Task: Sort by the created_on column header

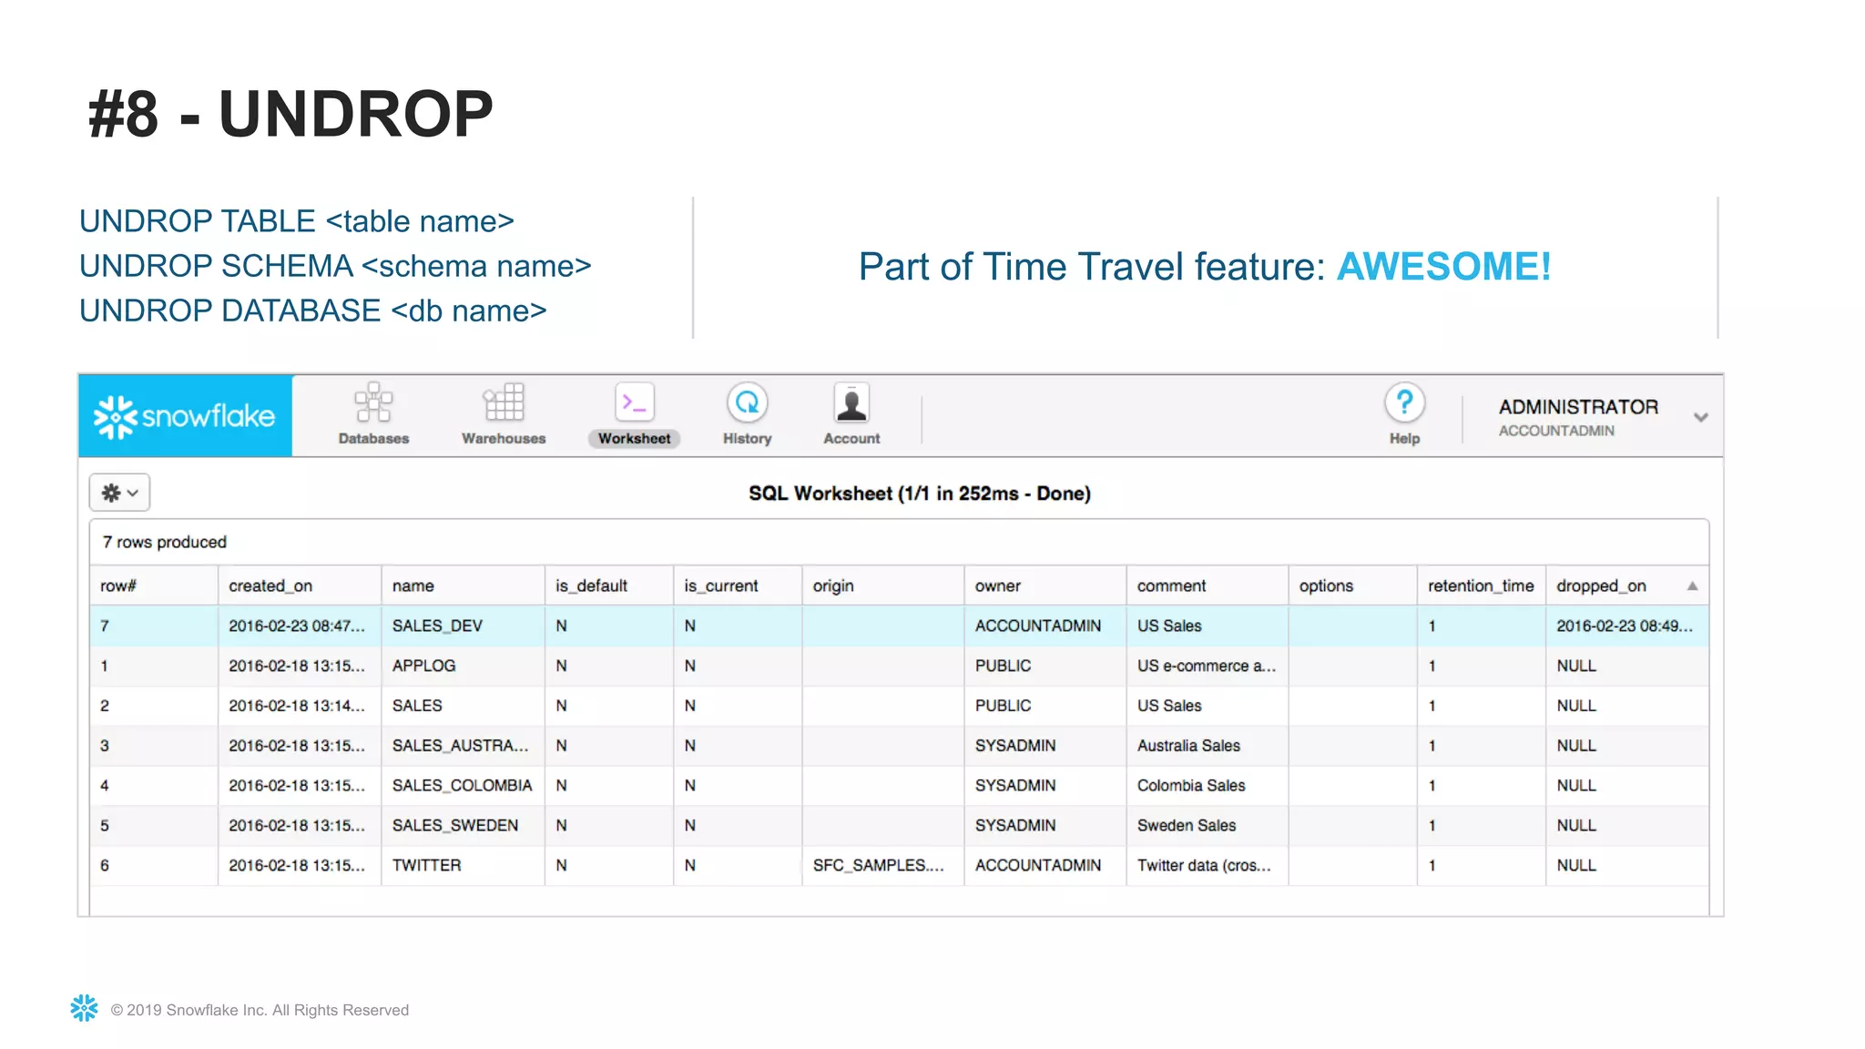Action: [300, 586]
